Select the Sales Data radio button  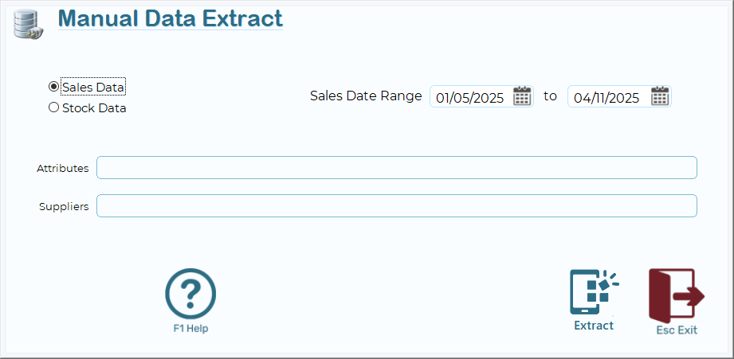(x=53, y=87)
